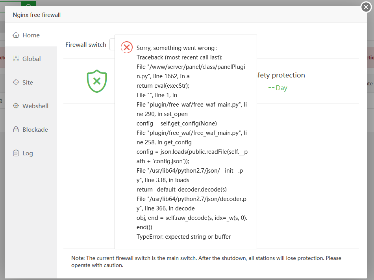Click the Site globe icon
This screenshot has height=280, width=374.
click(x=16, y=82)
